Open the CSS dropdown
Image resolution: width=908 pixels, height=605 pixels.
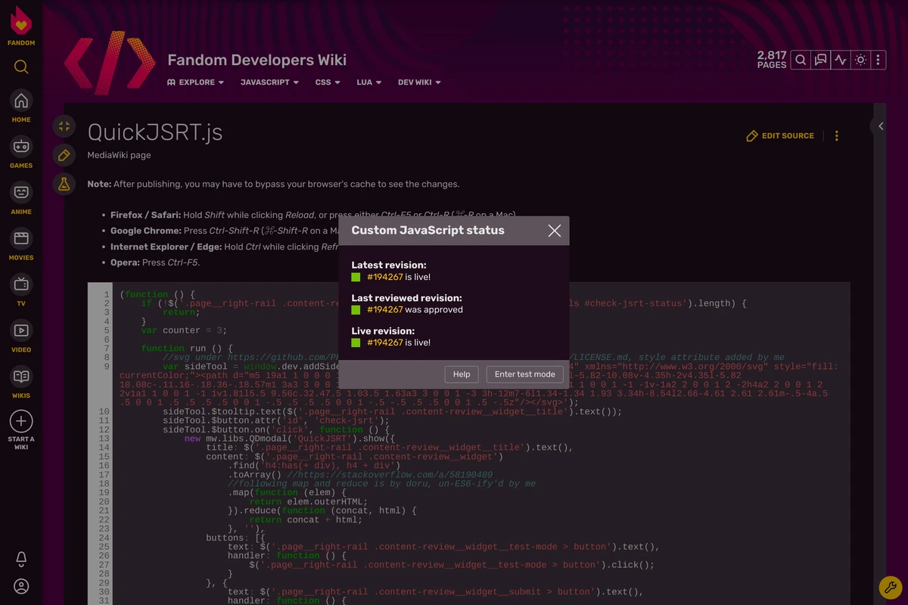(327, 82)
